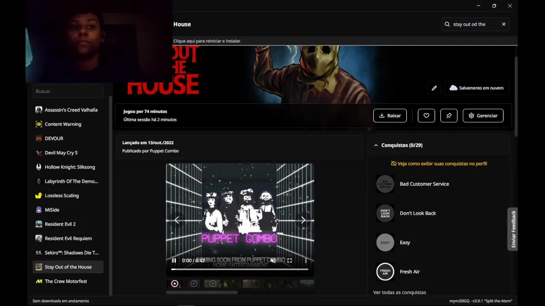545x306 pixels.
Task: Focus the top search field
Action: (x=475, y=24)
